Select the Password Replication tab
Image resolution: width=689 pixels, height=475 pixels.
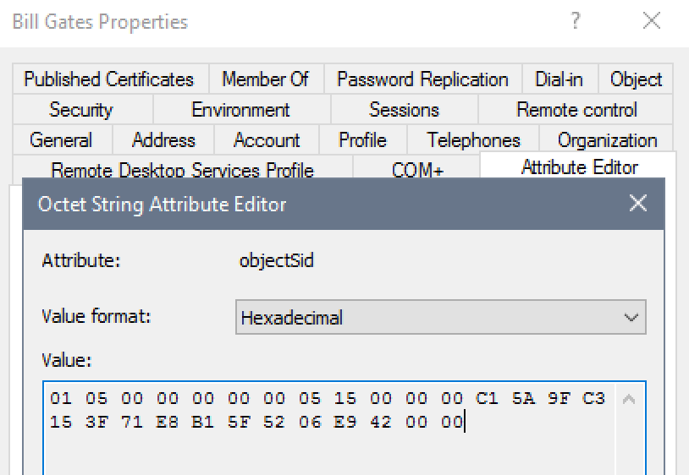point(422,79)
